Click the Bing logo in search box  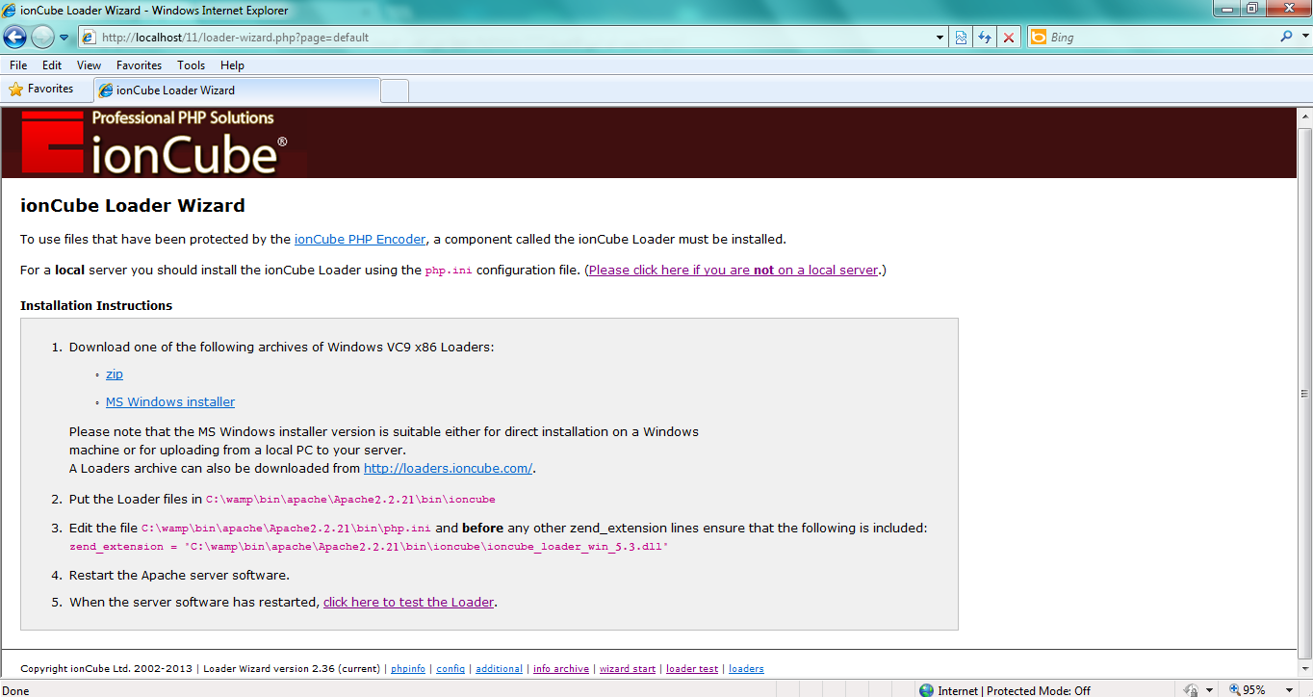(x=1039, y=38)
